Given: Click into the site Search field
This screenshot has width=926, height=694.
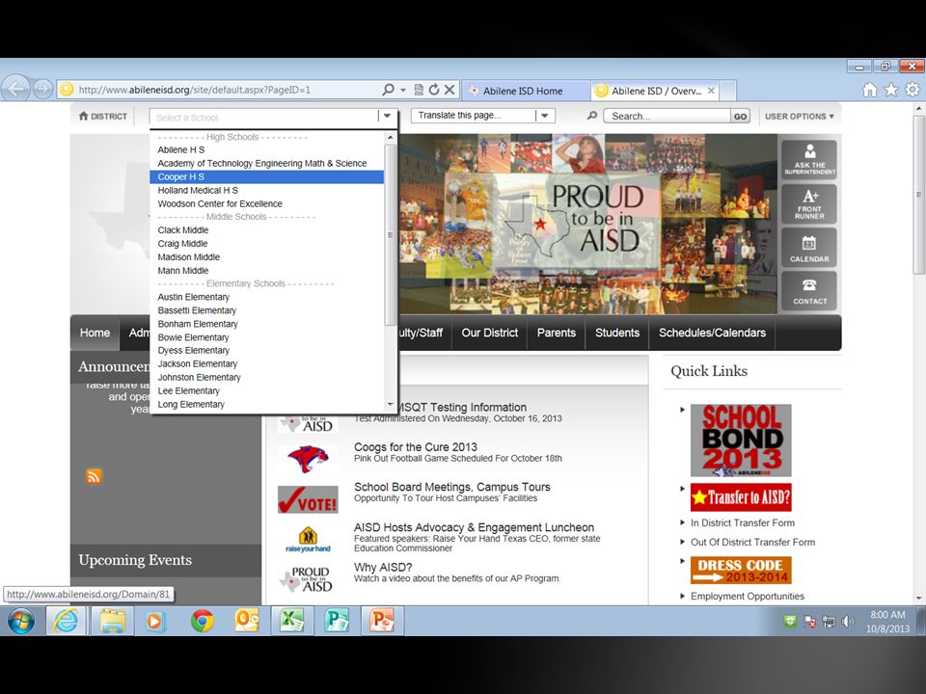Looking at the screenshot, I should pyautogui.click(x=667, y=117).
